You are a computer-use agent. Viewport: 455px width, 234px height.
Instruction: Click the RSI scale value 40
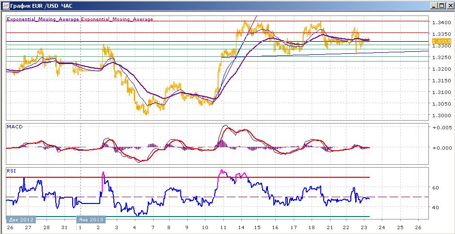point(435,207)
